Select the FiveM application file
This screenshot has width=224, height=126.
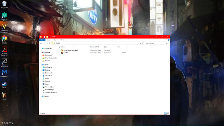pyautogui.click(x=66, y=53)
